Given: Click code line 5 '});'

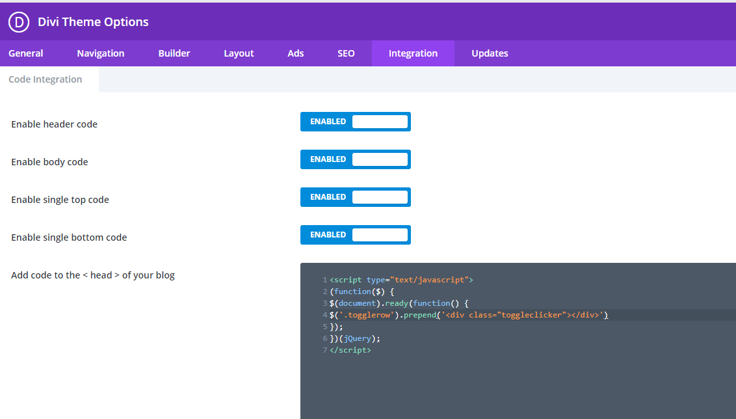Looking at the screenshot, I should [336, 327].
